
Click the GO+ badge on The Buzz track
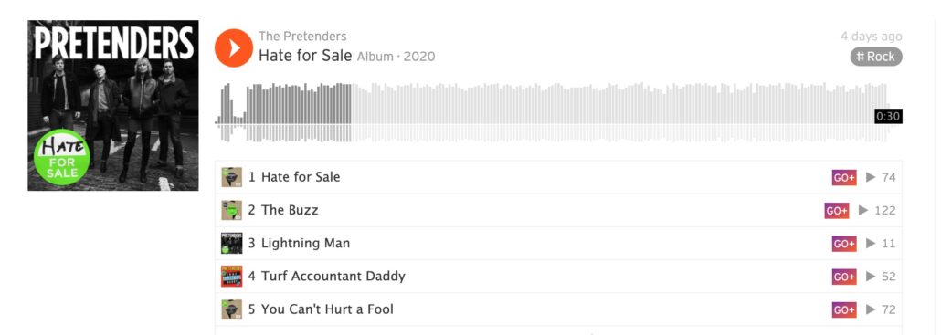(x=837, y=210)
